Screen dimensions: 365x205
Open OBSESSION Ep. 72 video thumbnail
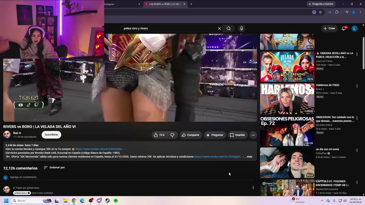pyautogui.click(x=287, y=131)
